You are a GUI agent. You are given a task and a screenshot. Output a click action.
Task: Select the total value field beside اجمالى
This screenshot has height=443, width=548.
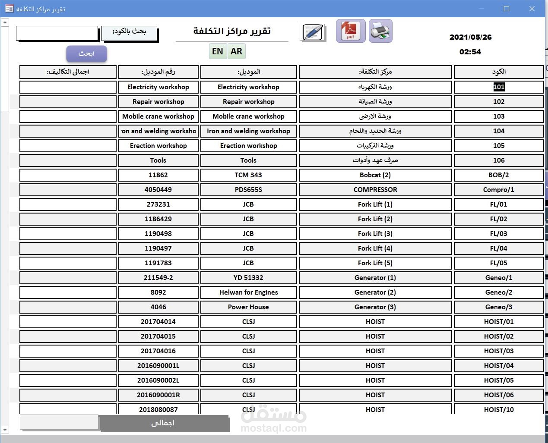pyautogui.click(x=59, y=422)
